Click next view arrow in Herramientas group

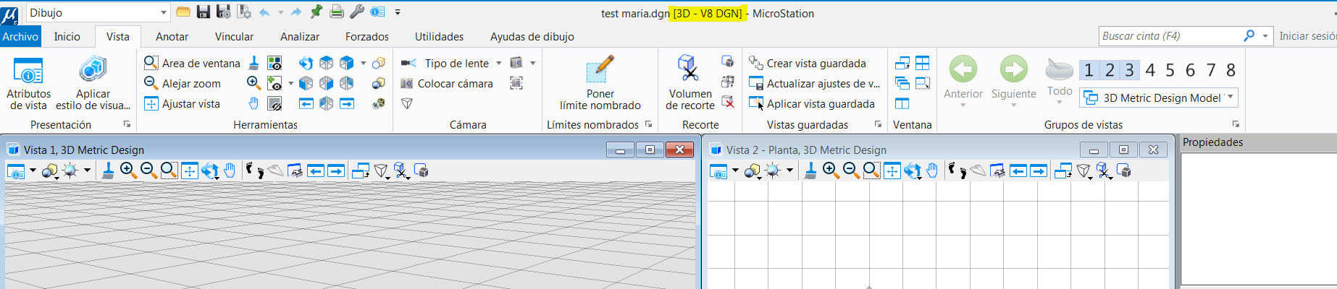pyautogui.click(x=347, y=103)
